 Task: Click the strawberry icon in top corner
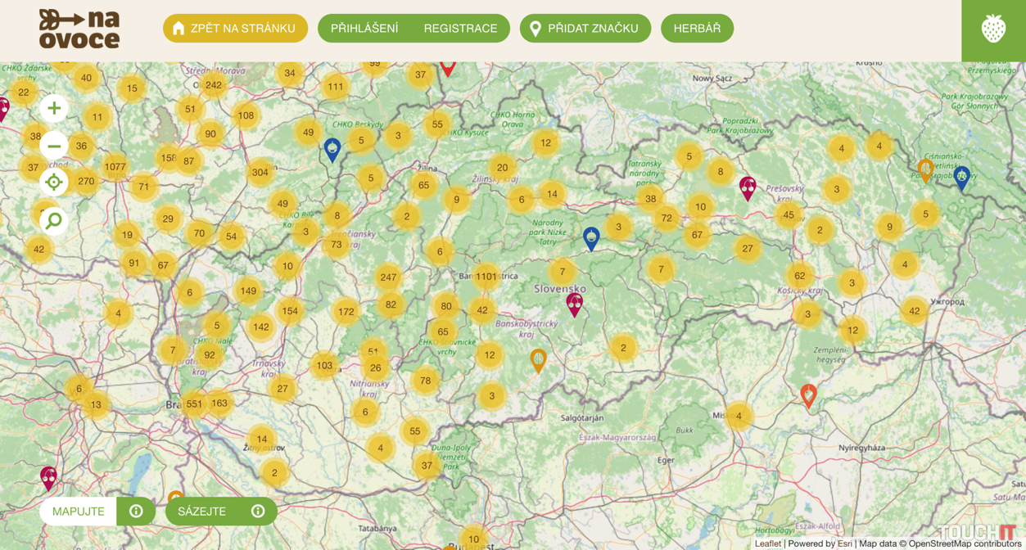click(993, 29)
